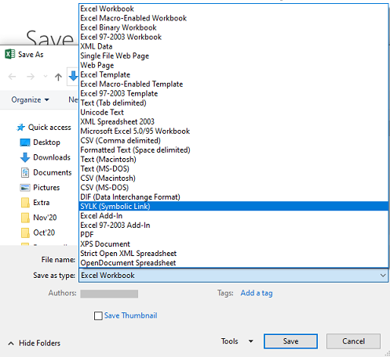390x357 pixels.
Task: Select Formatted Text (Space delimited)
Action: (x=234, y=150)
